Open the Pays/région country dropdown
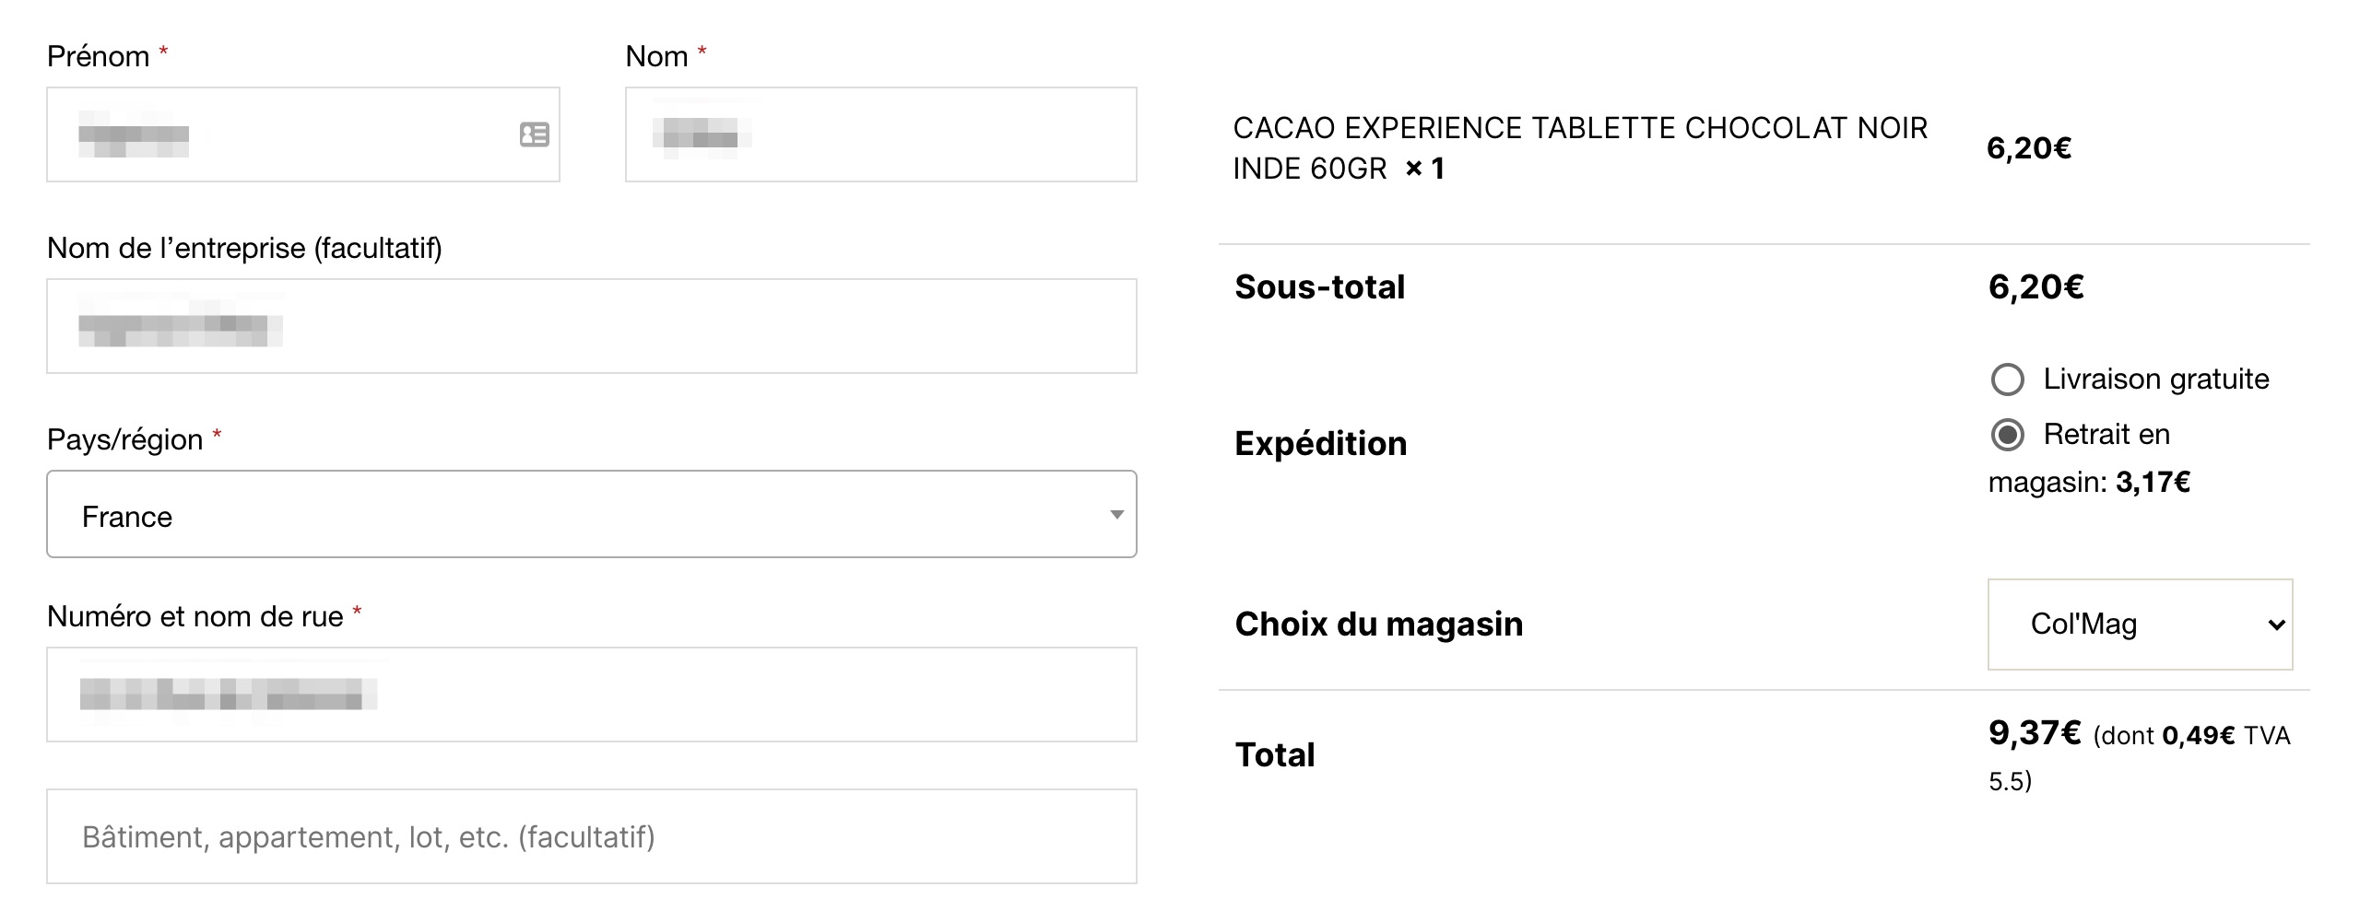This screenshot has height=899, width=2360. 590,515
